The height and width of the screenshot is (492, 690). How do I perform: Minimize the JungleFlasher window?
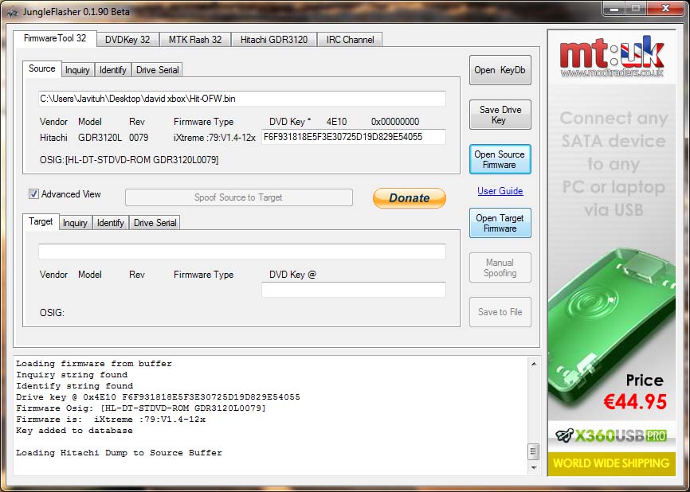click(614, 8)
